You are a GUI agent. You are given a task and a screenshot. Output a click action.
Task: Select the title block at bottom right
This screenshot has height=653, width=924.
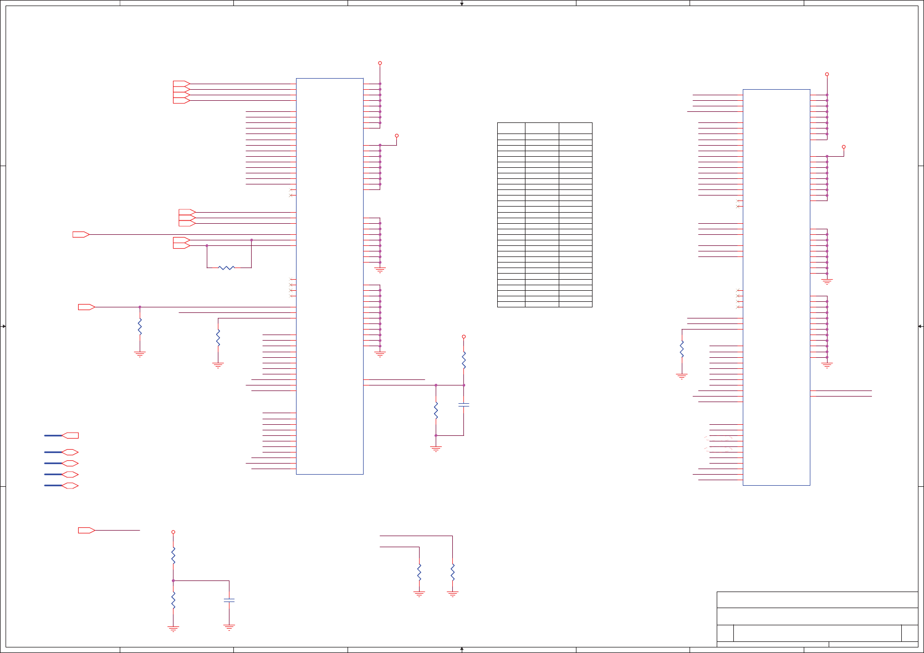(x=817, y=619)
